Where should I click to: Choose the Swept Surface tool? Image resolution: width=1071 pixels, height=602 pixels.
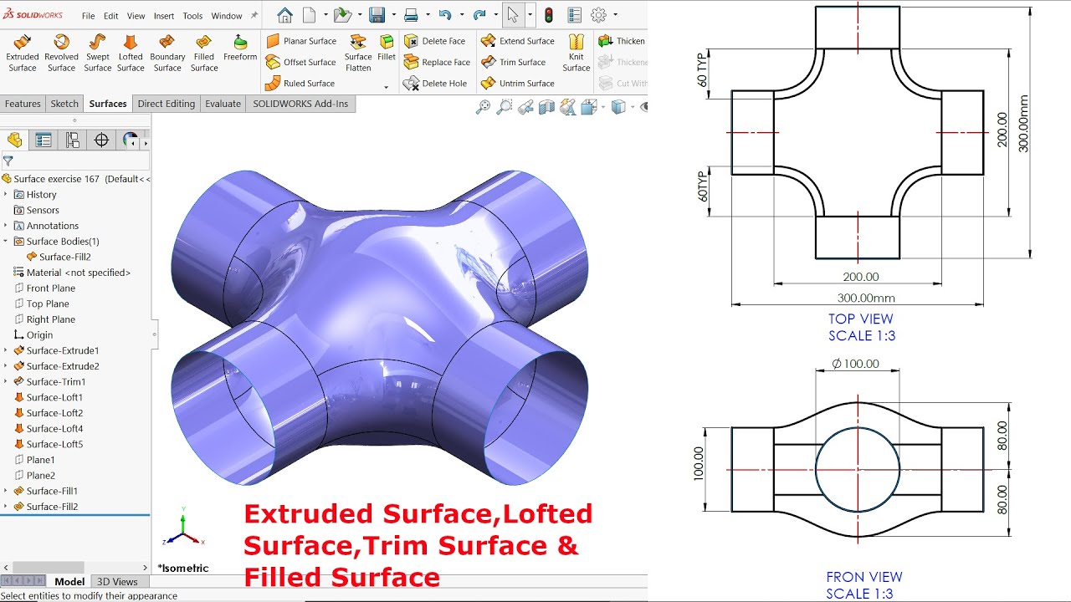coord(97,54)
